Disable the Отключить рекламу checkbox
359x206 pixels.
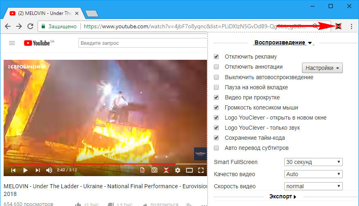[x=216, y=57]
